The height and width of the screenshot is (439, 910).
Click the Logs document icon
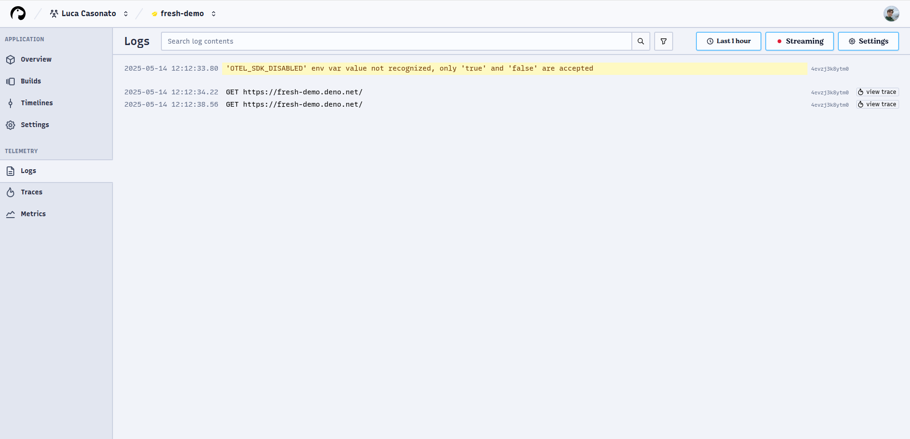[x=10, y=171]
